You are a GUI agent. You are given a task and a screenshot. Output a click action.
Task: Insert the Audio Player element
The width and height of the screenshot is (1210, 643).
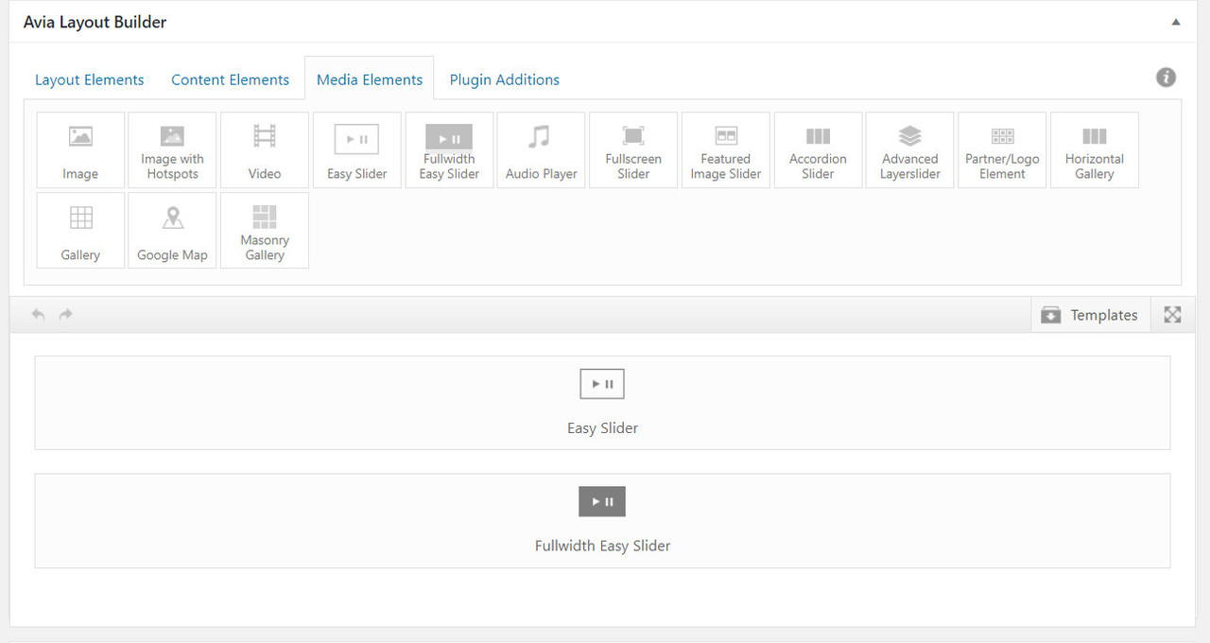click(x=542, y=150)
